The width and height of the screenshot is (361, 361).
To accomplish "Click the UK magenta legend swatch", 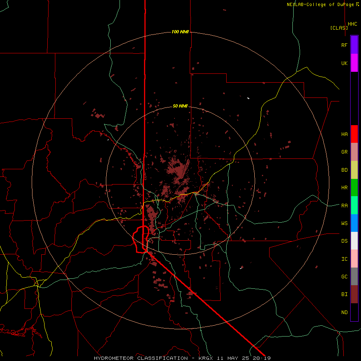I will [354, 63].
